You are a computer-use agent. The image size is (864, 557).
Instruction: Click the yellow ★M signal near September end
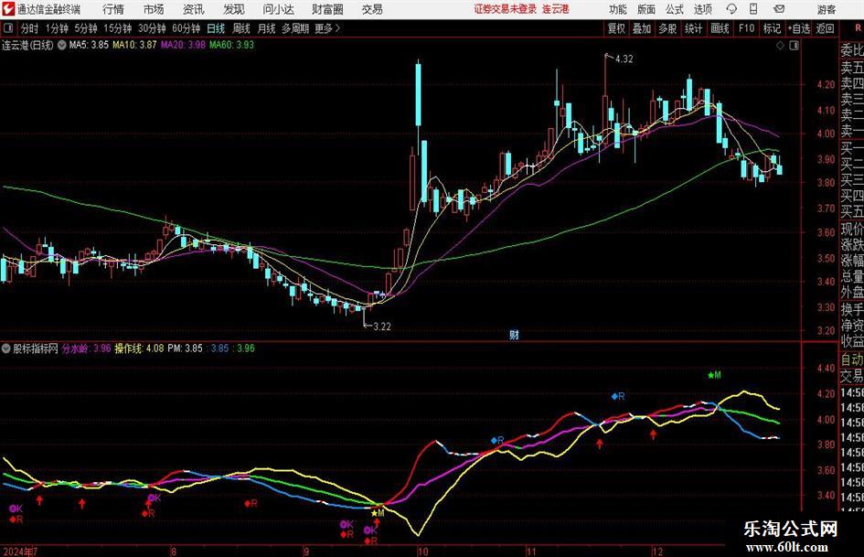tap(377, 513)
